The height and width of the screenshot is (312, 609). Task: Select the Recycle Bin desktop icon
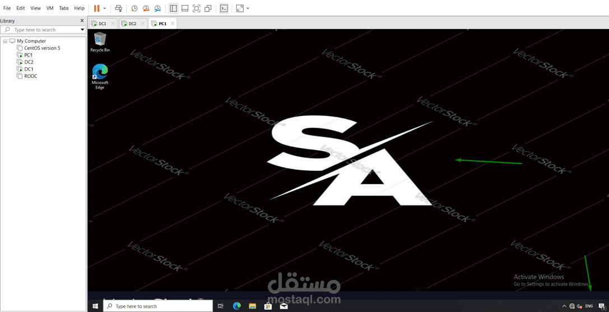(x=100, y=42)
